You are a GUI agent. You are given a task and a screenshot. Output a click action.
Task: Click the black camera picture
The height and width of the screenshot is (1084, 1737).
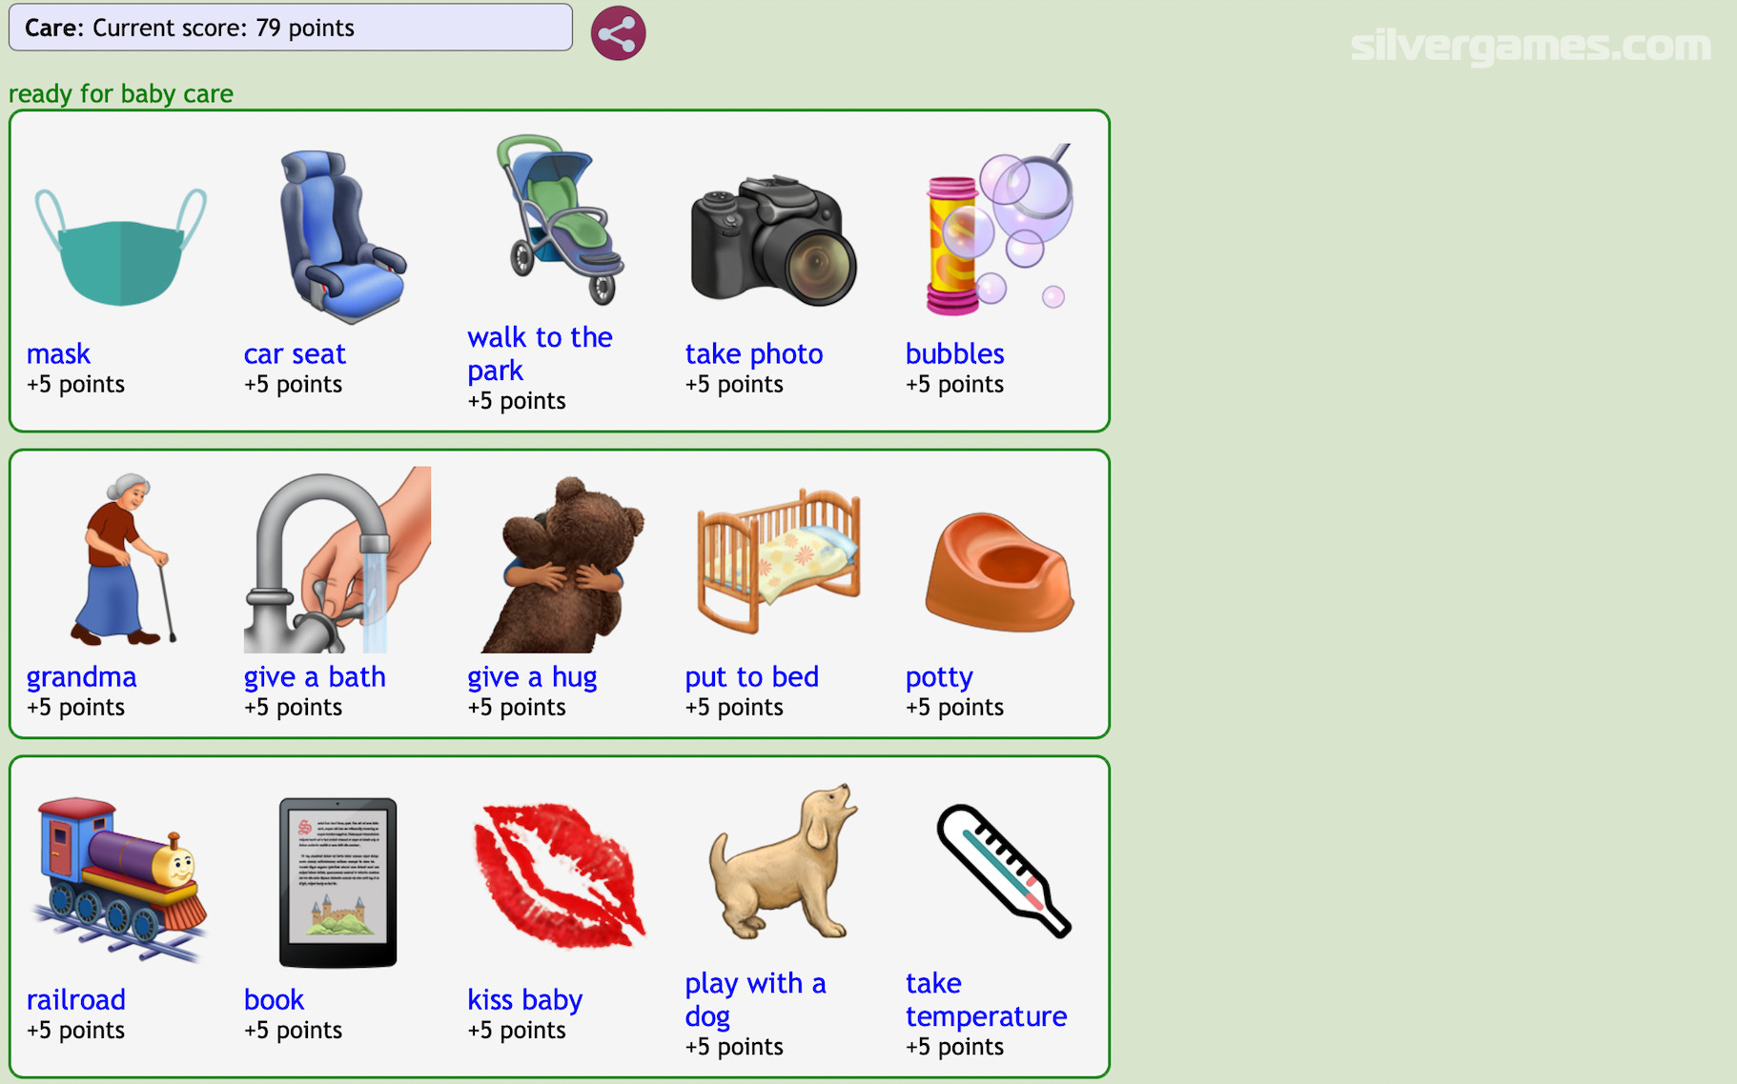(773, 240)
